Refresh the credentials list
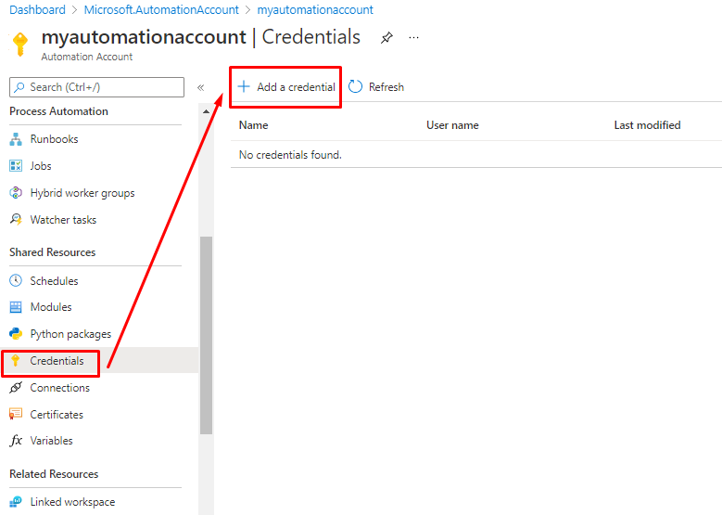 [x=376, y=87]
